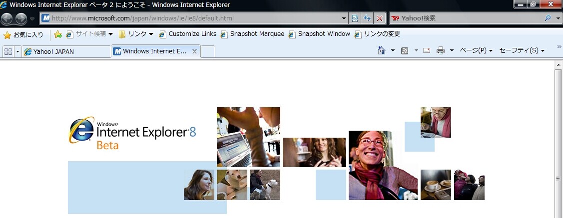
Task: Open the リンクの変更 favorite
Action: pyautogui.click(x=377, y=34)
